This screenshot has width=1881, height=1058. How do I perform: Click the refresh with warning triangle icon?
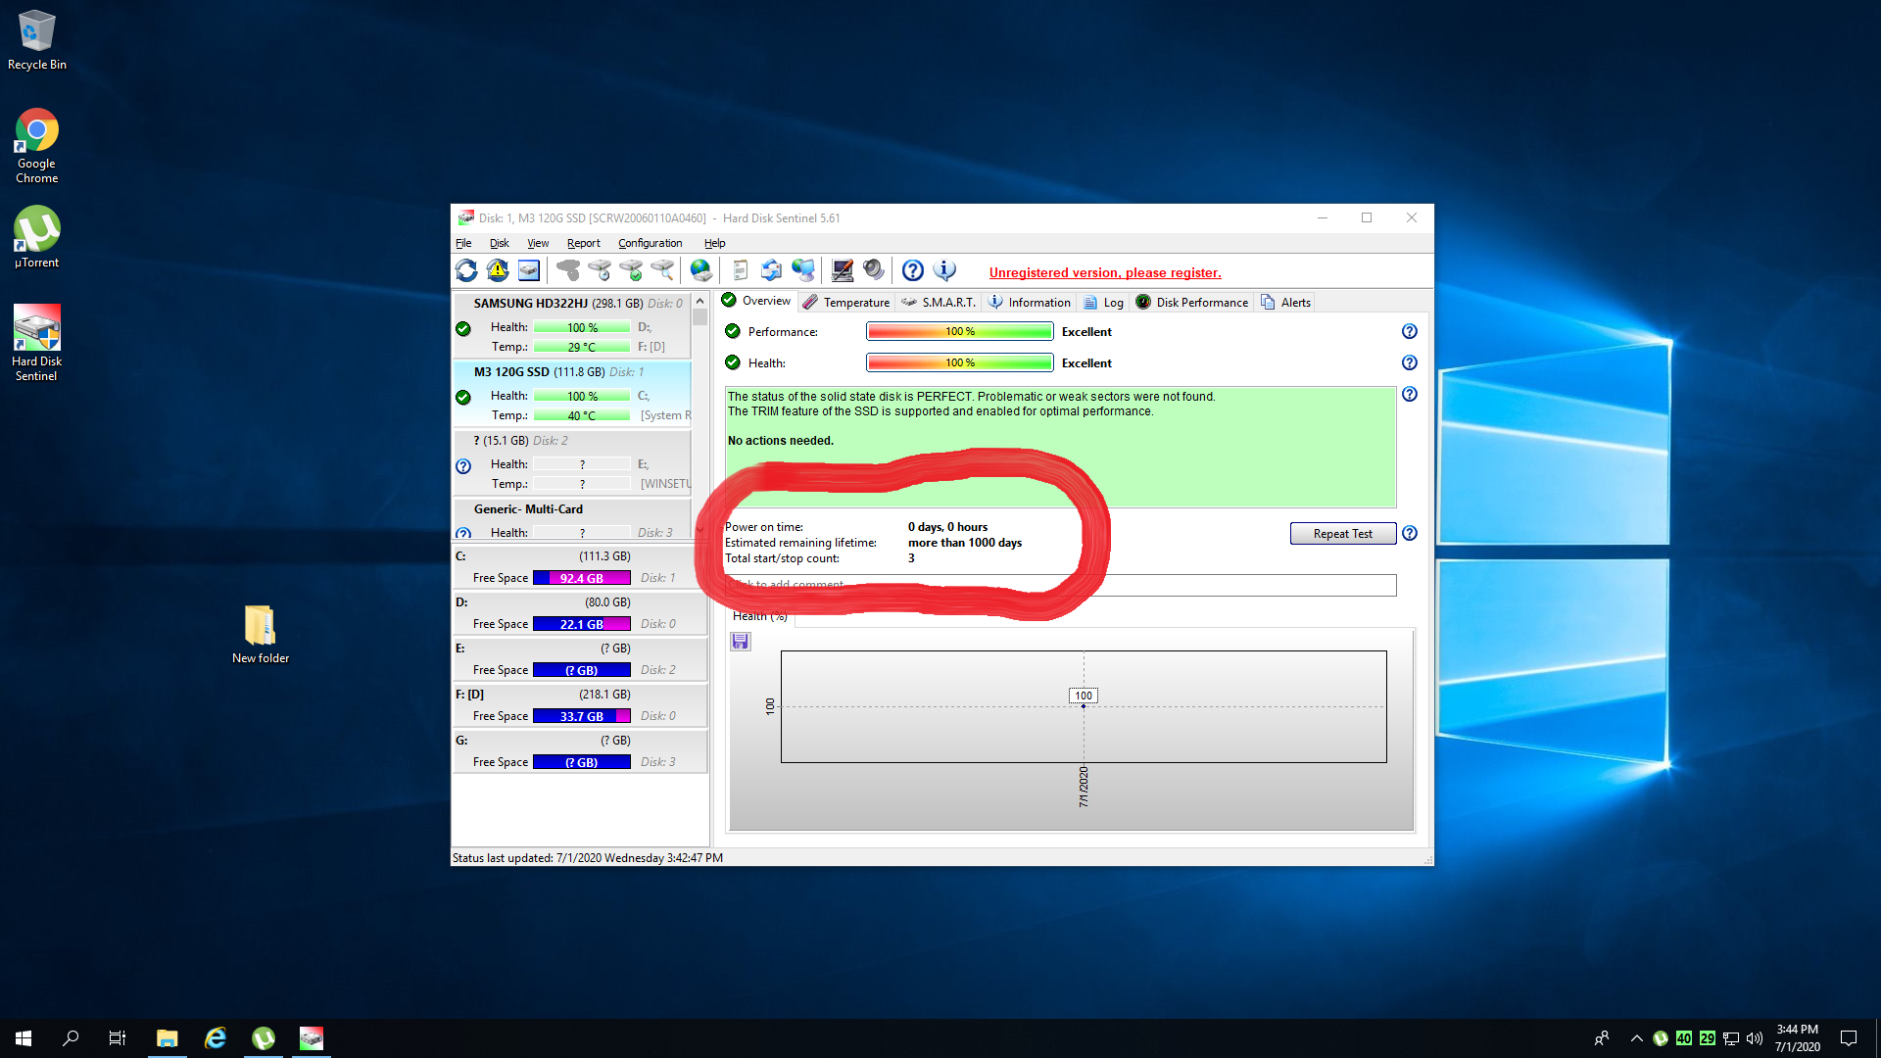[x=498, y=270]
